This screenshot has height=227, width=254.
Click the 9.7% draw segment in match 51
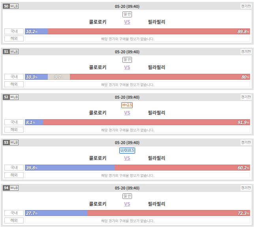point(59,77)
